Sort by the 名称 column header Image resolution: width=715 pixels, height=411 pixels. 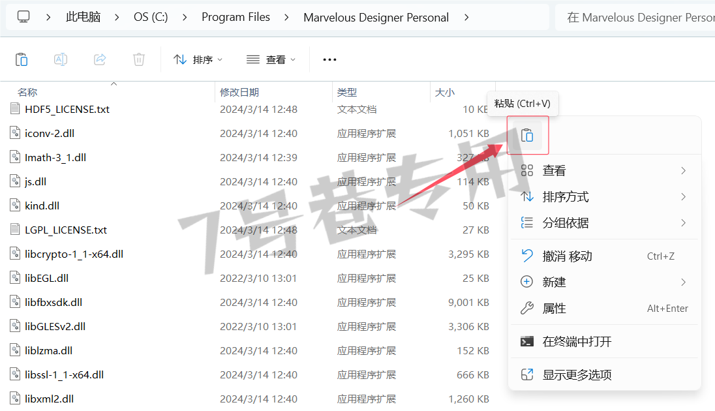[x=27, y=92]
